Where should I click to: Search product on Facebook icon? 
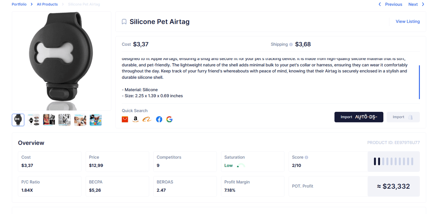(159, 119)
